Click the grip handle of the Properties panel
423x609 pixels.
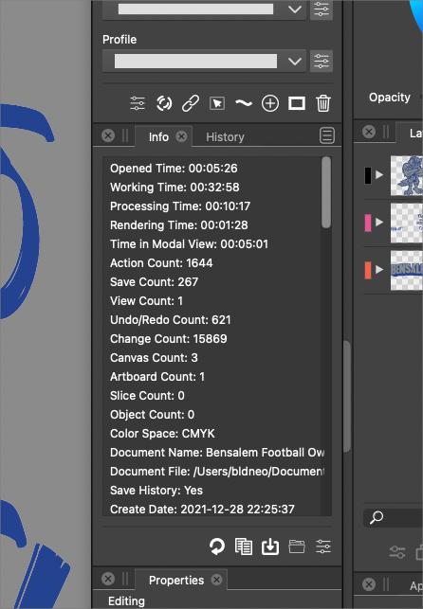[x=125, y=579]
